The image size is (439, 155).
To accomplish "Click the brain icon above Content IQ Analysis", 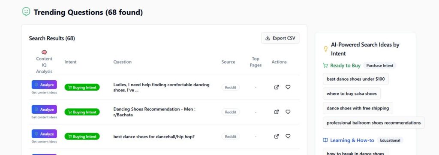I will [x=44, y=52].
